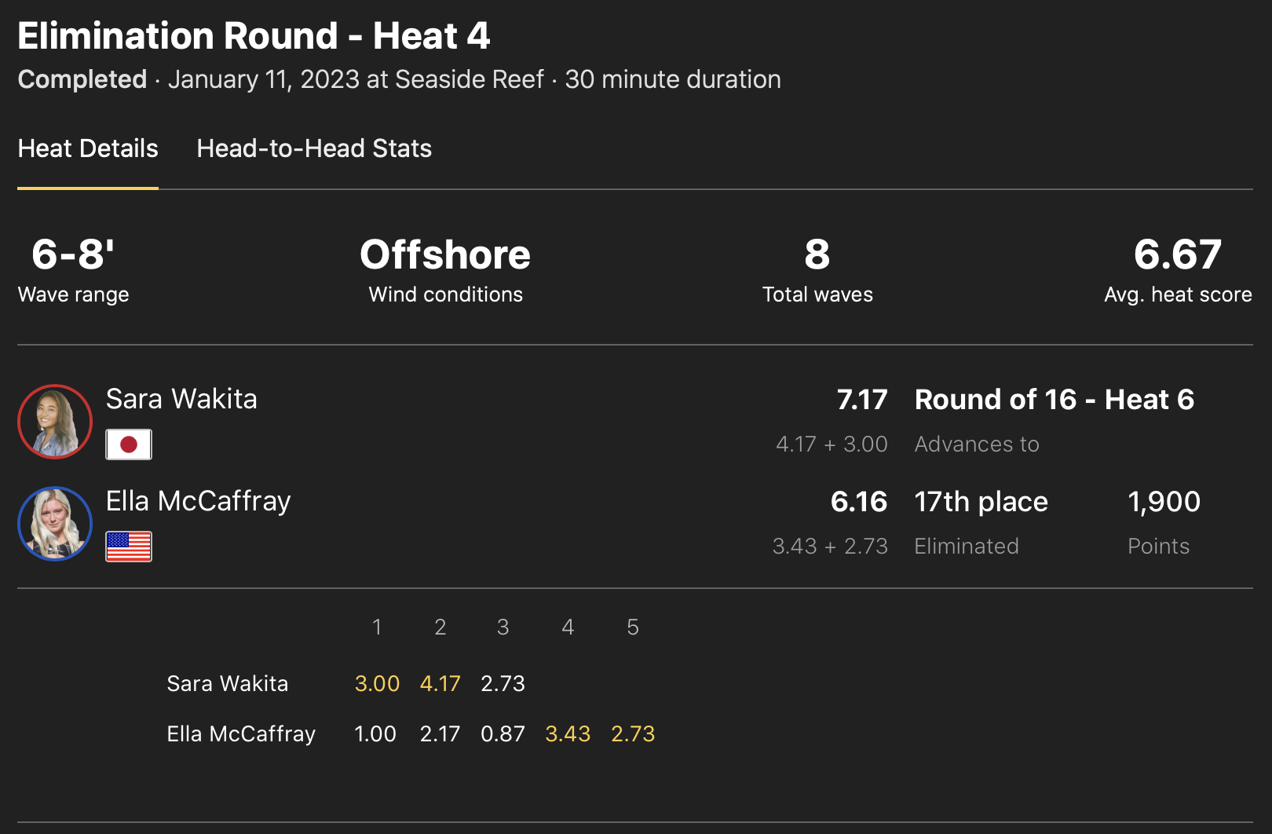Switch to Head-to-Head Stats tab
Image resolution: width=1272 pixels, height=834 pixels.
[x=314, y=148]
